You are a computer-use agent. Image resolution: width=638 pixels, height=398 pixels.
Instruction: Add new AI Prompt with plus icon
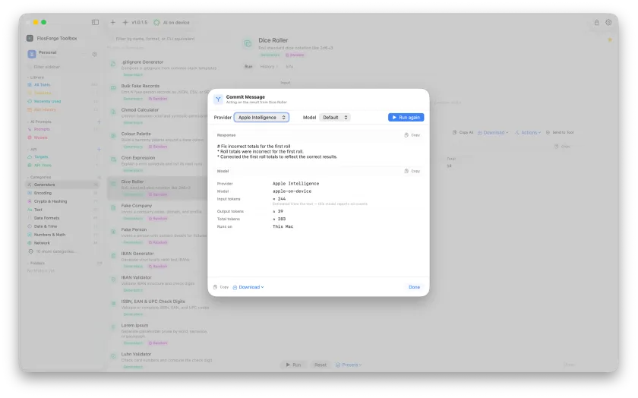point(99,122)
